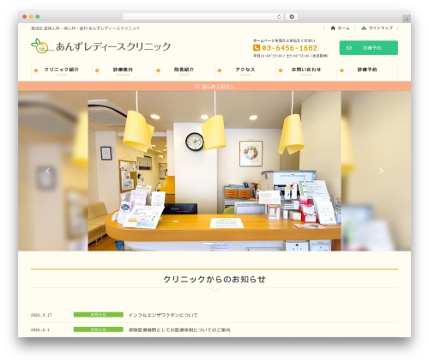429x363 pixels.
Task: Click the download icon beside address bar
Action: point(292,16)
